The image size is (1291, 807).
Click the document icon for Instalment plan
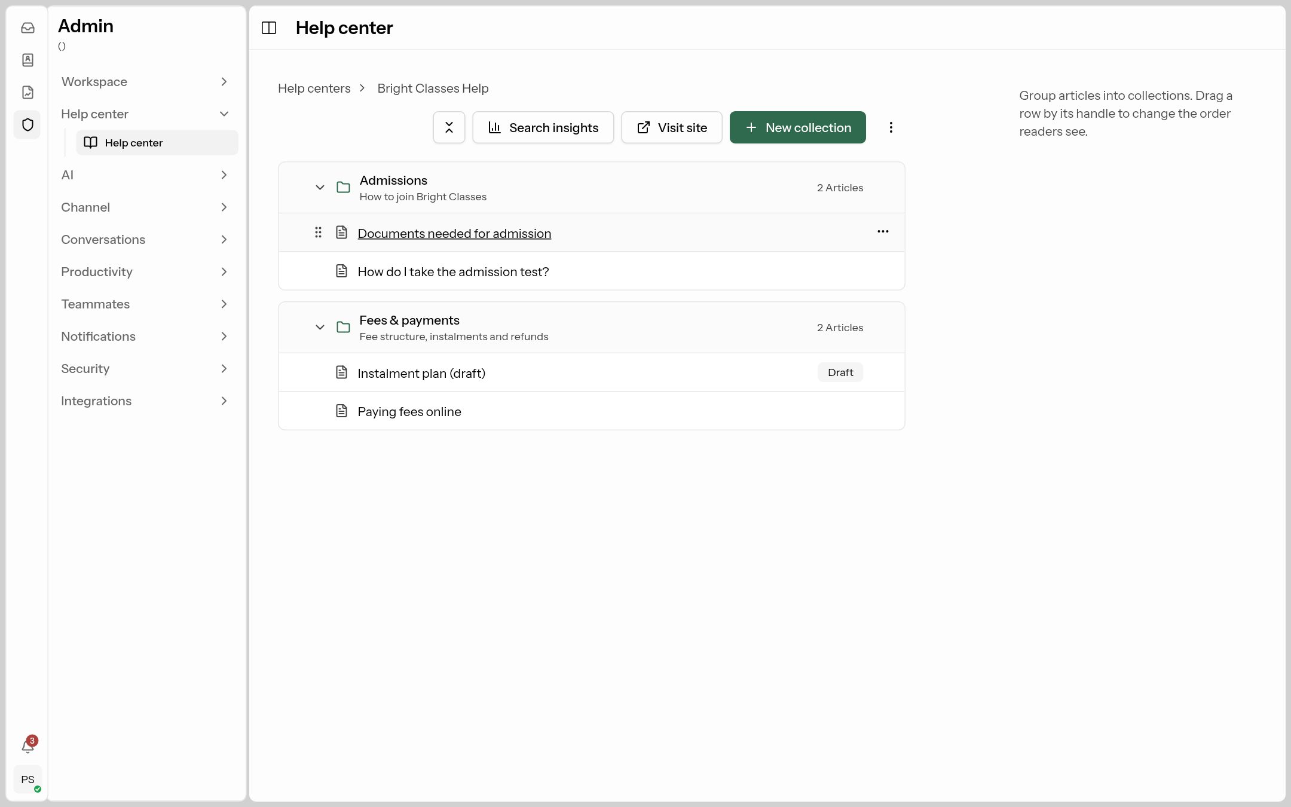(341, 373)
